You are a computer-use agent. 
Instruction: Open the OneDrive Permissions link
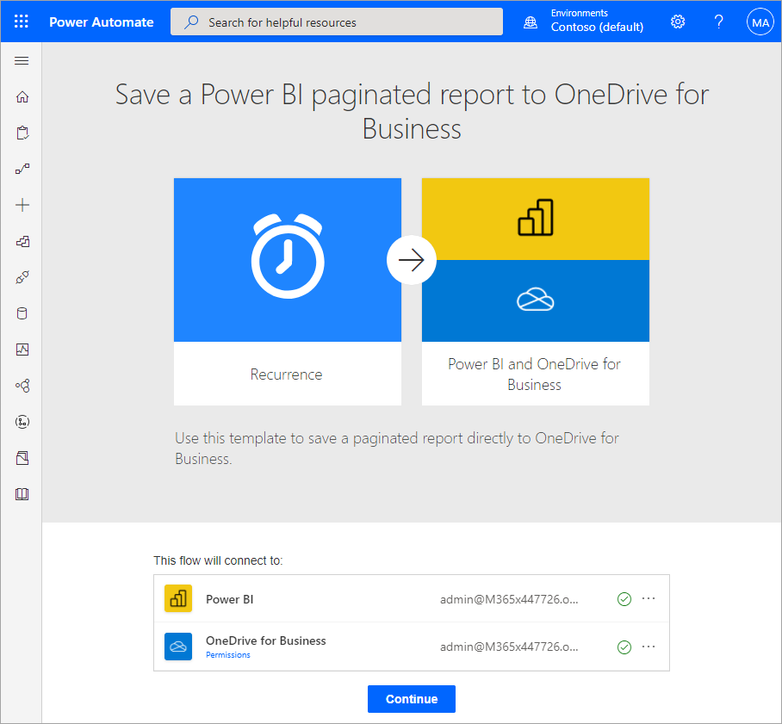228,654
